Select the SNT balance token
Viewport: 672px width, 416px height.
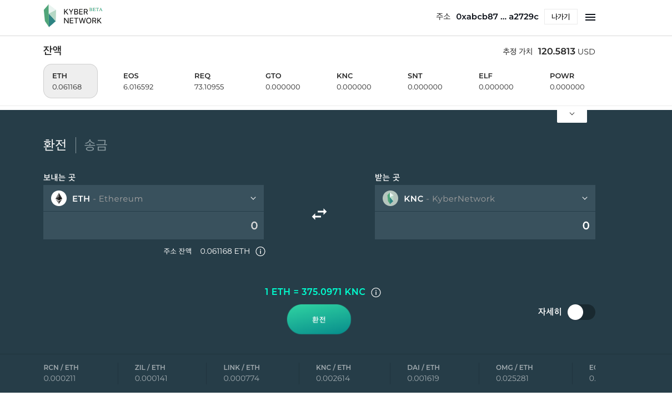tap(425, 81)
